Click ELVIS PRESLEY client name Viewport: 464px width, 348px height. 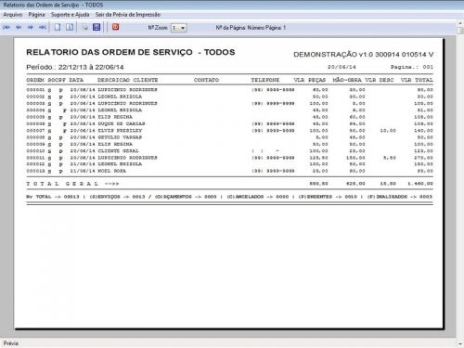[x=120, y=131]
